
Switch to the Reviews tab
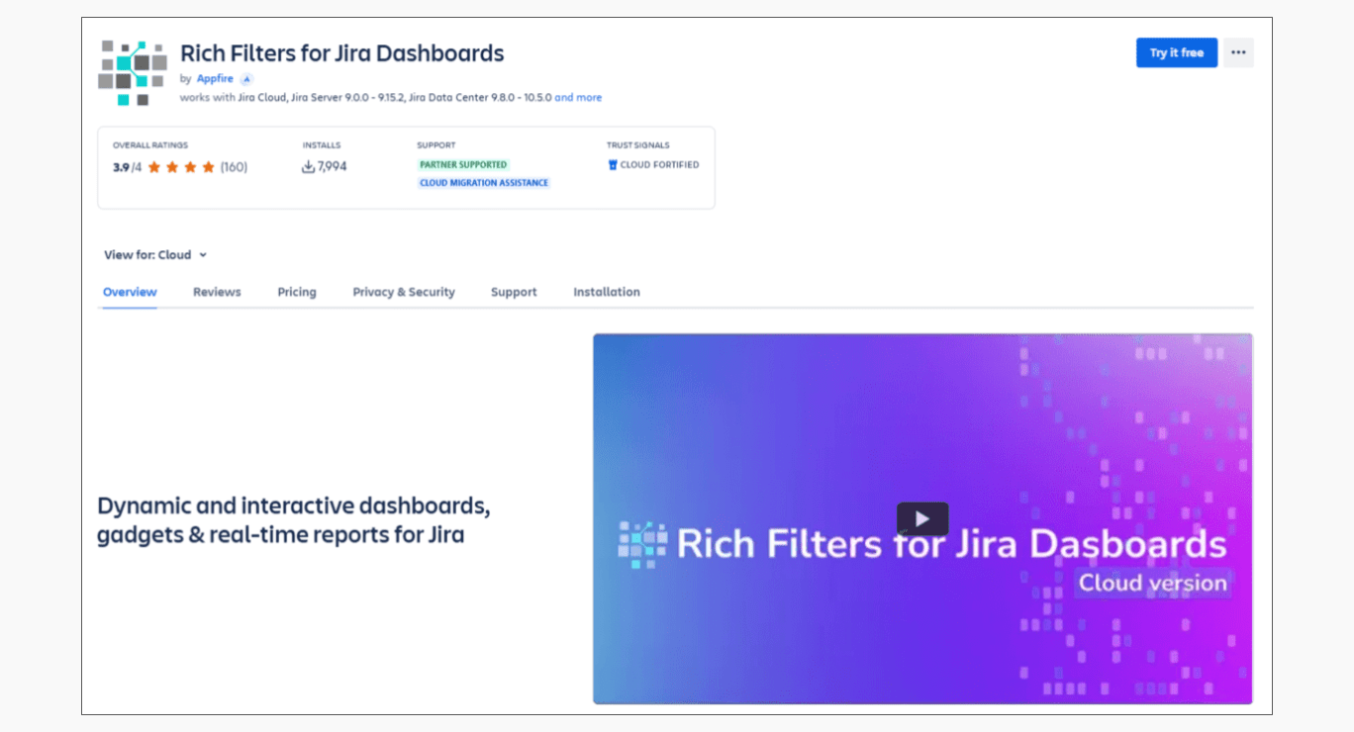coord(217,292)
